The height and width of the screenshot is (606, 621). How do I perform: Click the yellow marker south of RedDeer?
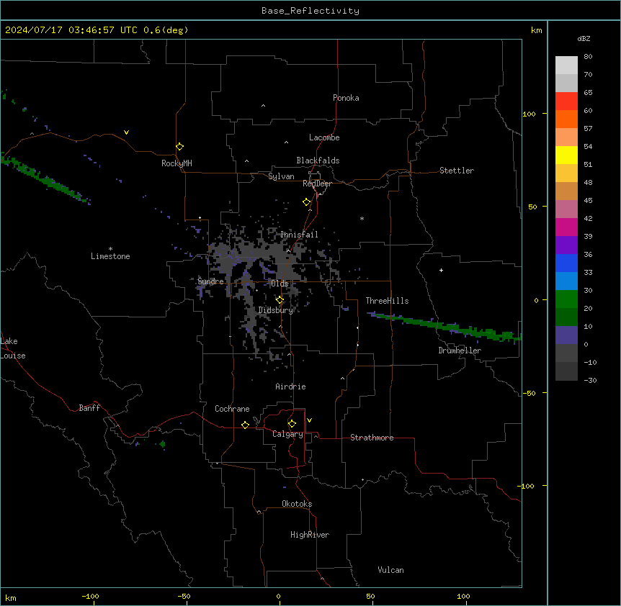[x=307, y=202]
